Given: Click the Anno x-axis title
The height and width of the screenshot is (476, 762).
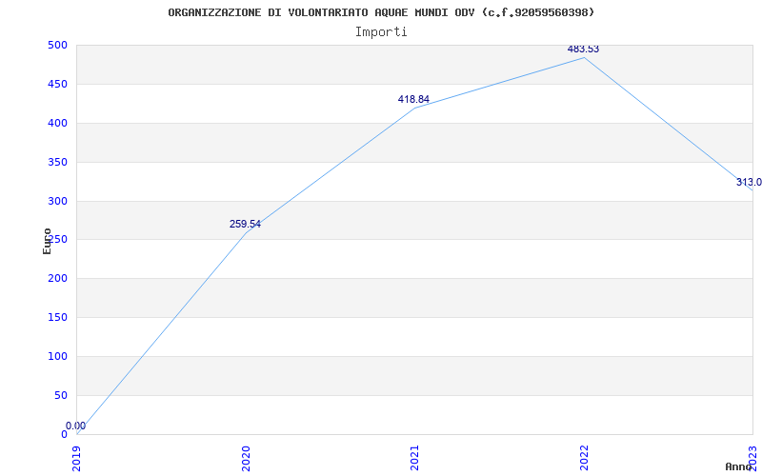Looking at the screenshot, I should coord(739,466).
